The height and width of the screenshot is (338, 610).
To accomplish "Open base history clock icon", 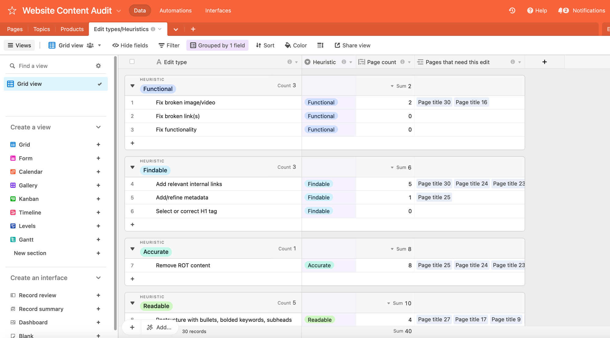I will [512, 11].
